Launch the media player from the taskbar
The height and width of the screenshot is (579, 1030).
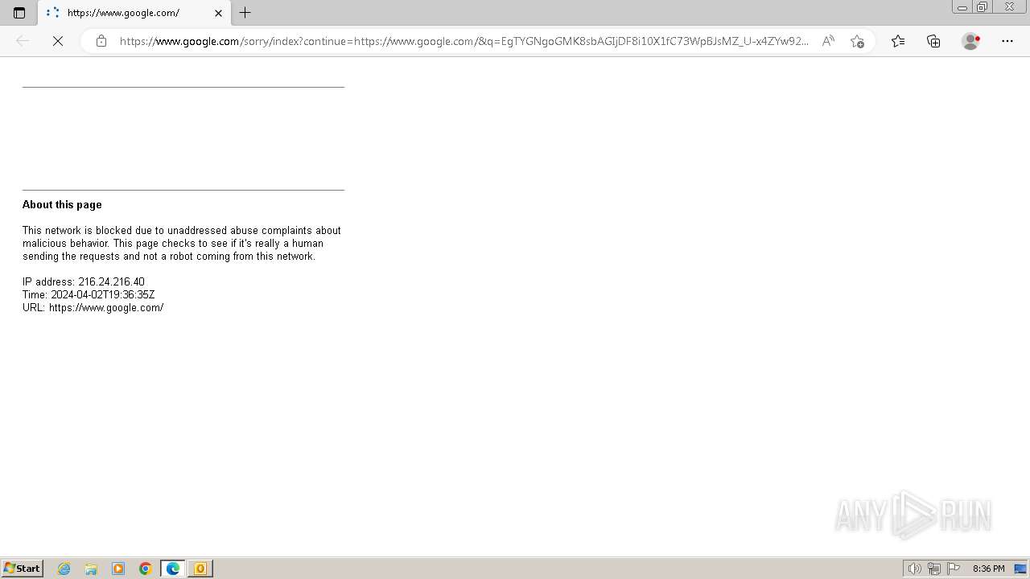click(x=118, y=569)
